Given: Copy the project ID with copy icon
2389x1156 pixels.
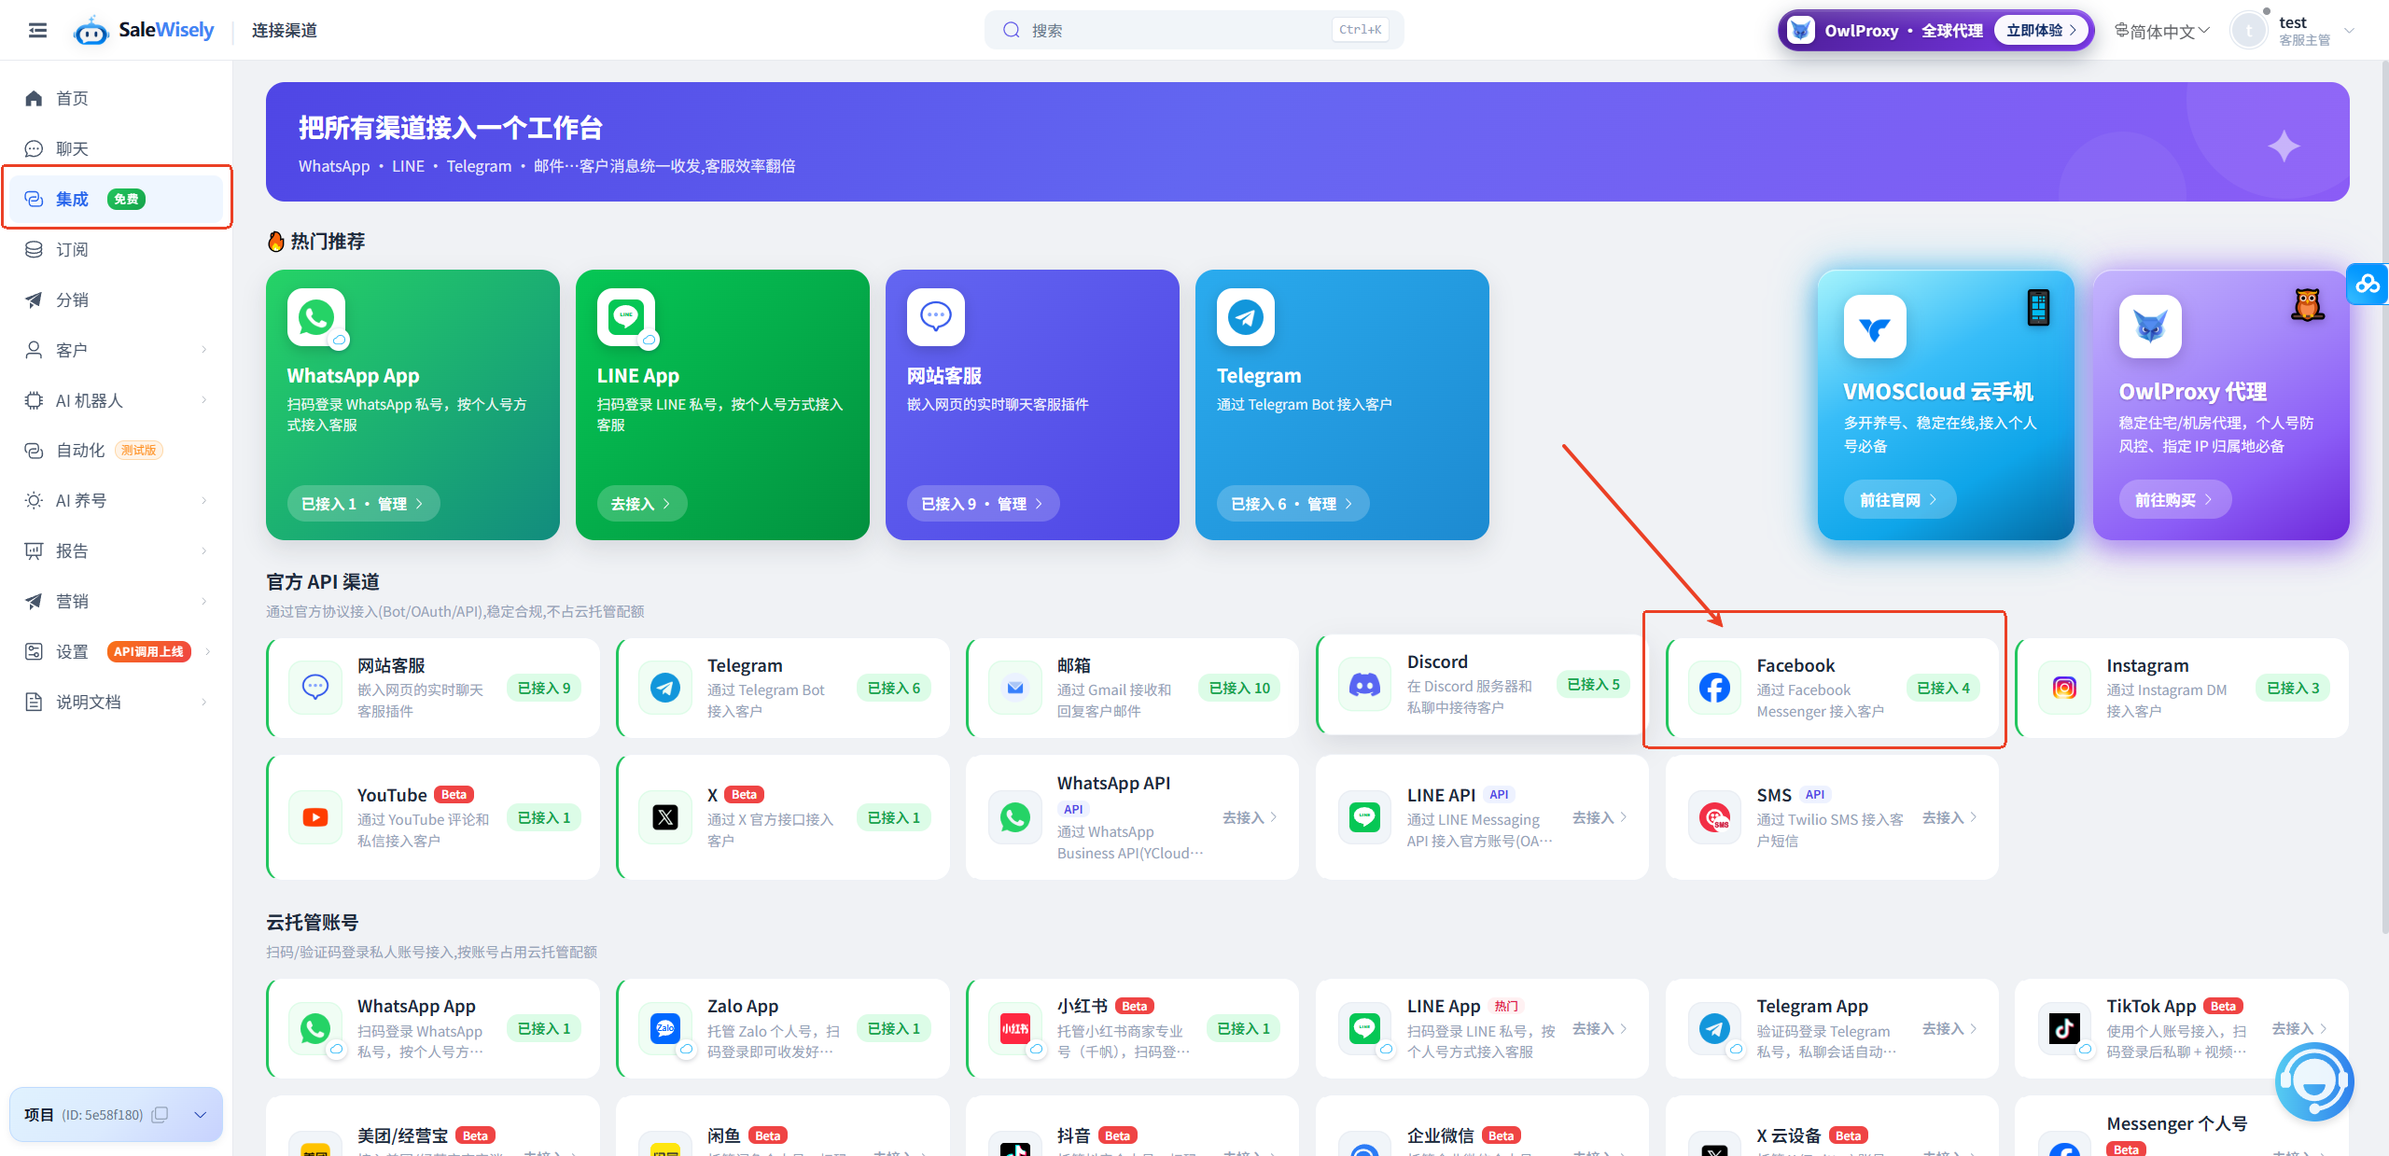Looking at the screenshot, I should 160,1115.
